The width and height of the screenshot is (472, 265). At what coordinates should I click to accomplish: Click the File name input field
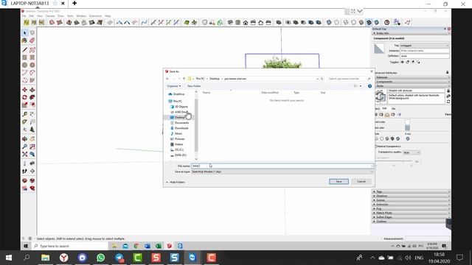pos(282,166)
